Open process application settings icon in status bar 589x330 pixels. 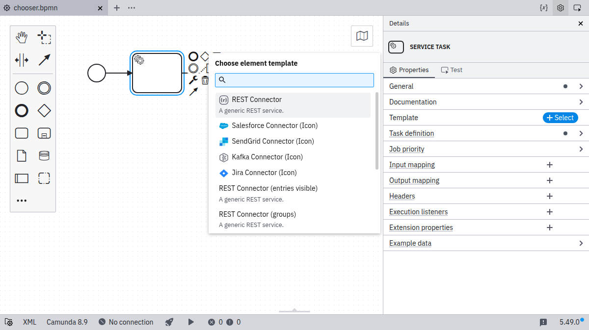(9, 322)
